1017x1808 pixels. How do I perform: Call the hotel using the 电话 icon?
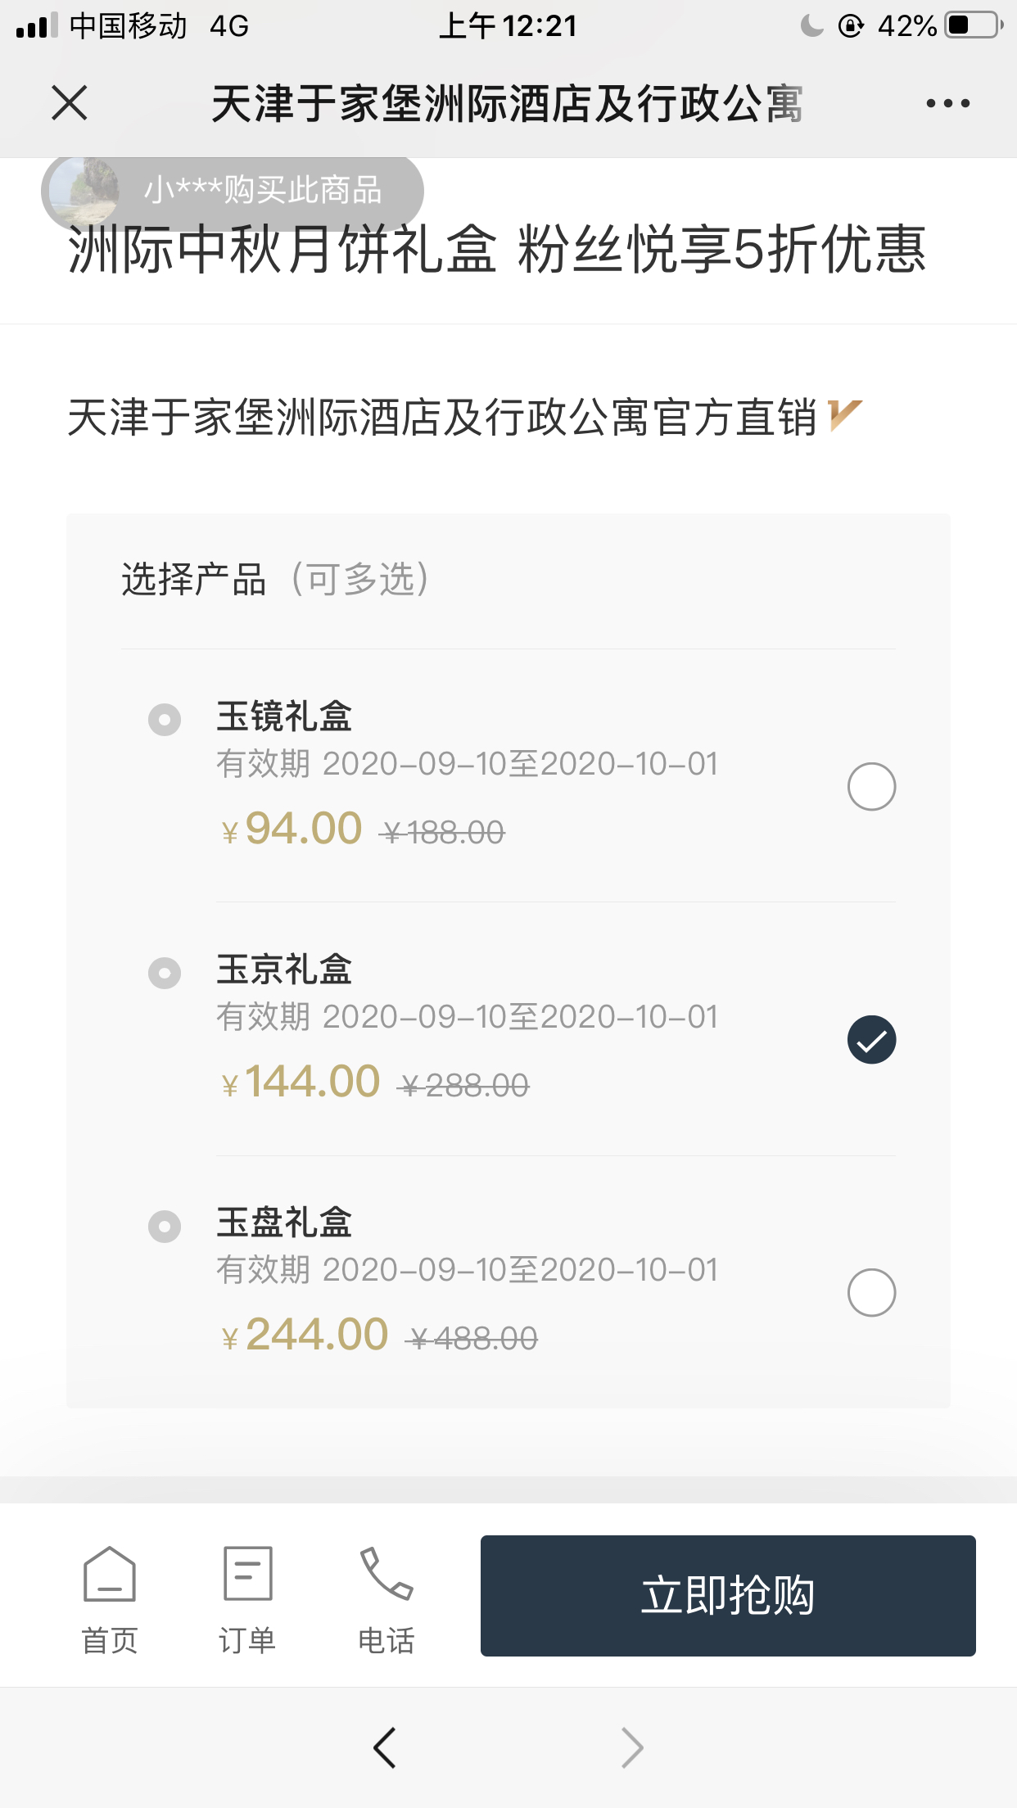click(386, 1600)
